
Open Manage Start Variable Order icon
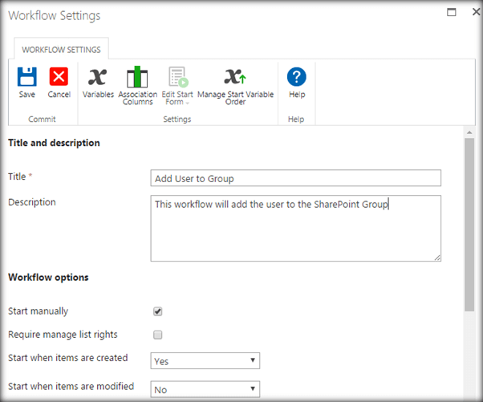click(x=234, y=77)
